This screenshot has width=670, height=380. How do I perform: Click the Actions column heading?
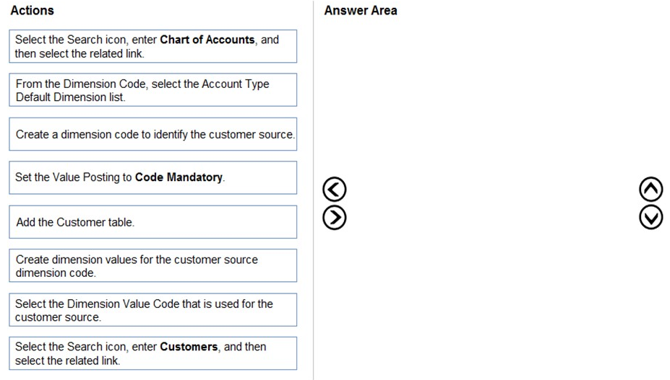click(x=32, y=10)
